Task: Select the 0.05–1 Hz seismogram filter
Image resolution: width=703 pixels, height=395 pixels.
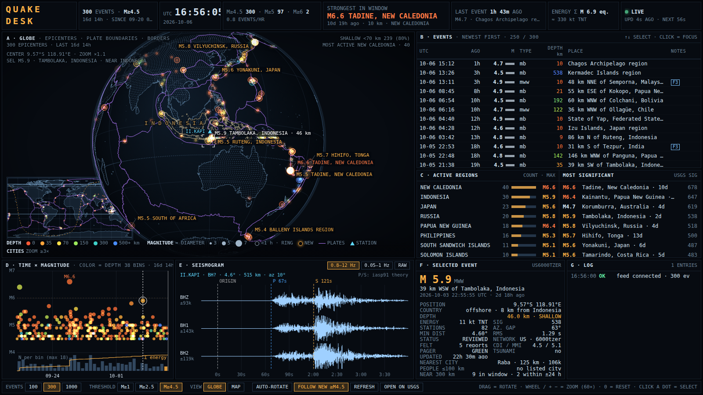Action: coord(377,265)
